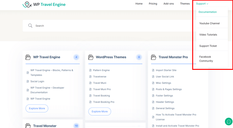Viewport: 233px width, 128px height.
Task: Open the Travel Booking doc link
Action: 101,96
